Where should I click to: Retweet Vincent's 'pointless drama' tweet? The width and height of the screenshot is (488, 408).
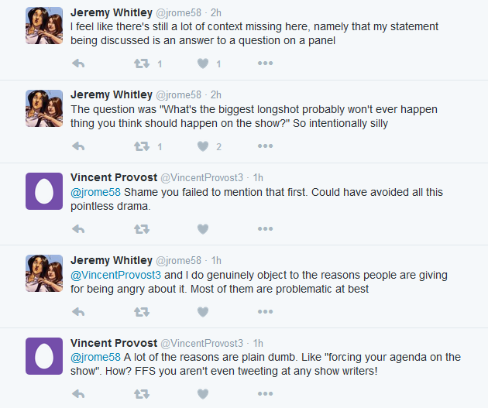click(x=141, y=229)
